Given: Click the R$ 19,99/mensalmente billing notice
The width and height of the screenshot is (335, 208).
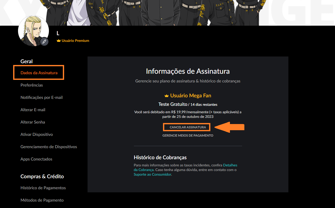Looking at the screenshot, I should (x=188, y=114).
